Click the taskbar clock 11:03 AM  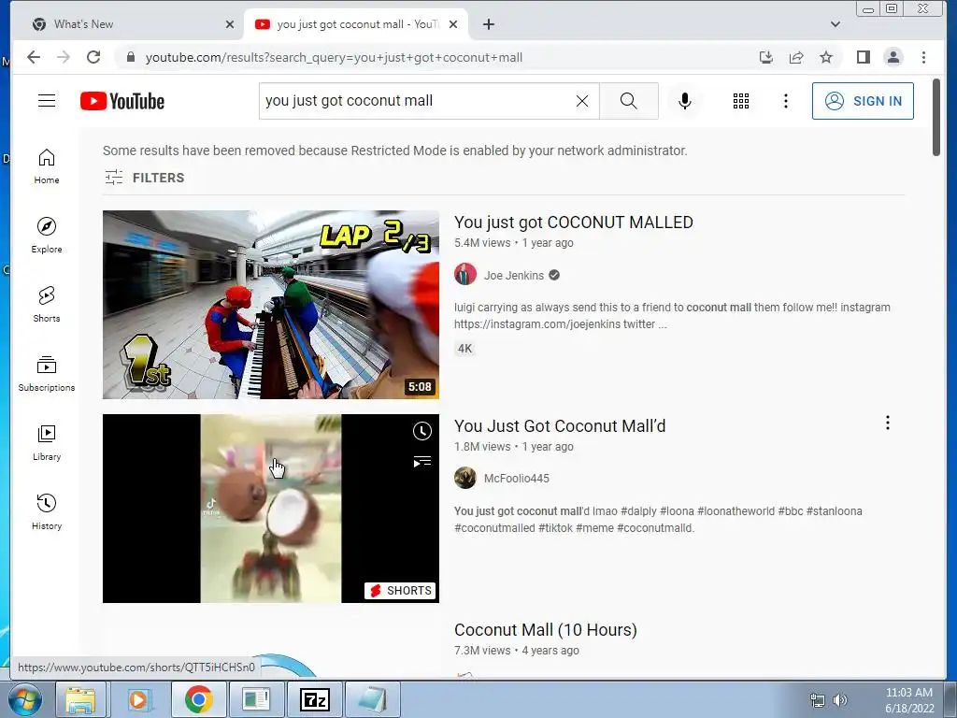pyautogui.click(x=908, y=693)
